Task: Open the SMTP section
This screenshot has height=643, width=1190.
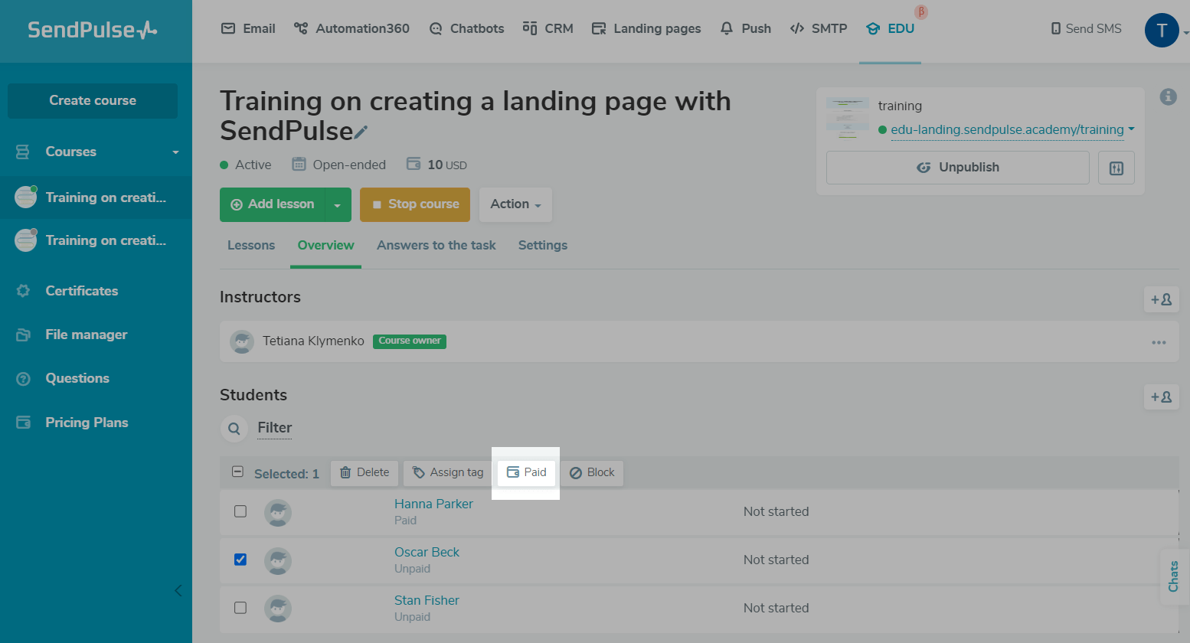Action: click(x=819, y=28)
